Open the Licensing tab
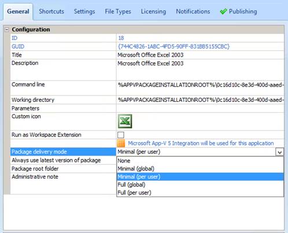The height and width of the screenshot is (233, 288). pos(153,12)
